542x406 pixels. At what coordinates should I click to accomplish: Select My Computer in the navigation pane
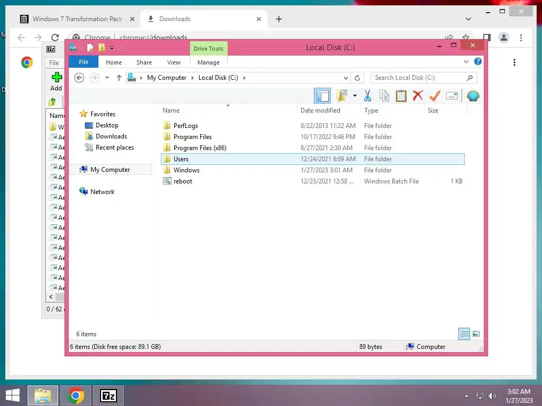click(x=110, y=170)
